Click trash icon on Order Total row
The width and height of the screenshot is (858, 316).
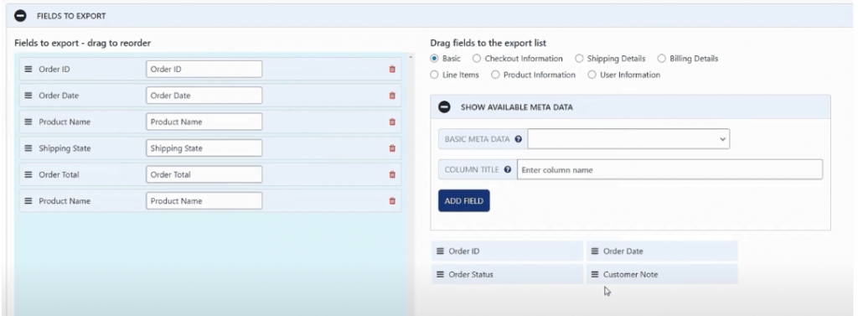point(392,174)
